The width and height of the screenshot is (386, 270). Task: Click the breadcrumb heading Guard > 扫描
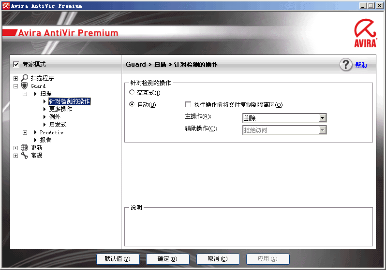(172, 64)
